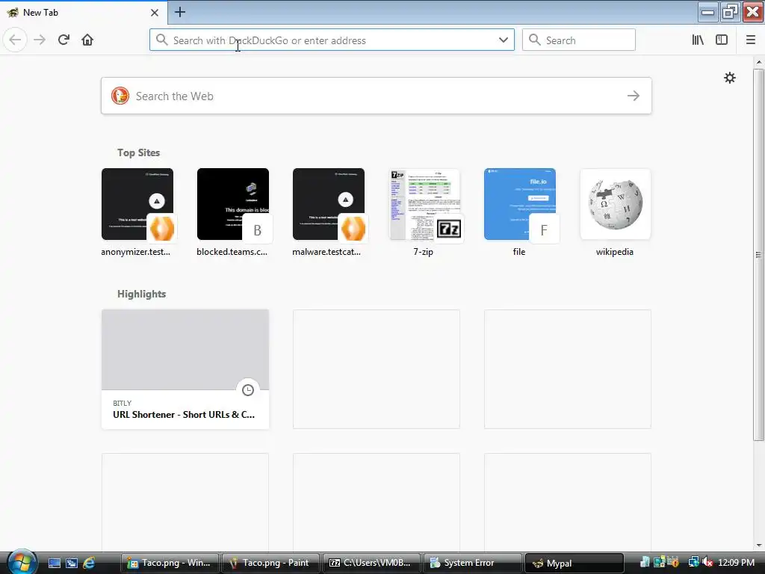Click the 12:09 PM system clock

(x=736, y=562)
